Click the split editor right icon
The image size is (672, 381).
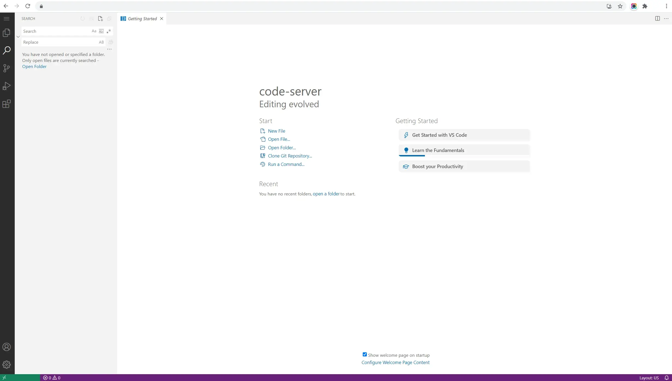[657, 19]
